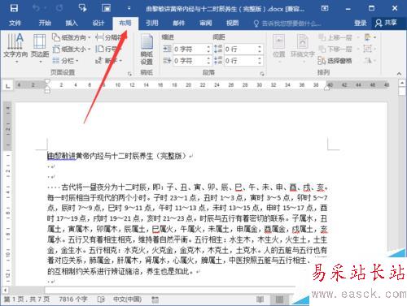The image size is (407, 306).
Task: Click 上移一层 (Bring Forward)
Action: 335,37
